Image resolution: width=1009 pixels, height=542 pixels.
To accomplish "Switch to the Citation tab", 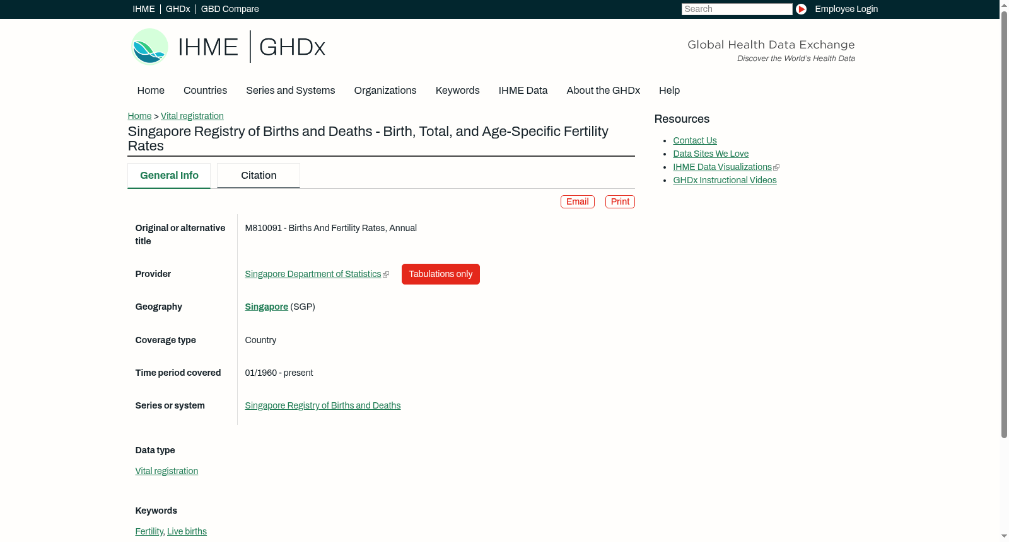I will (259, 176).
